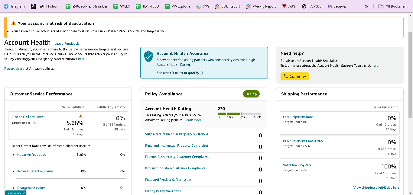Open the Negative feedback metric
Image resolution: width=413 pixels, height=195 pixels.
click(31, 155)
